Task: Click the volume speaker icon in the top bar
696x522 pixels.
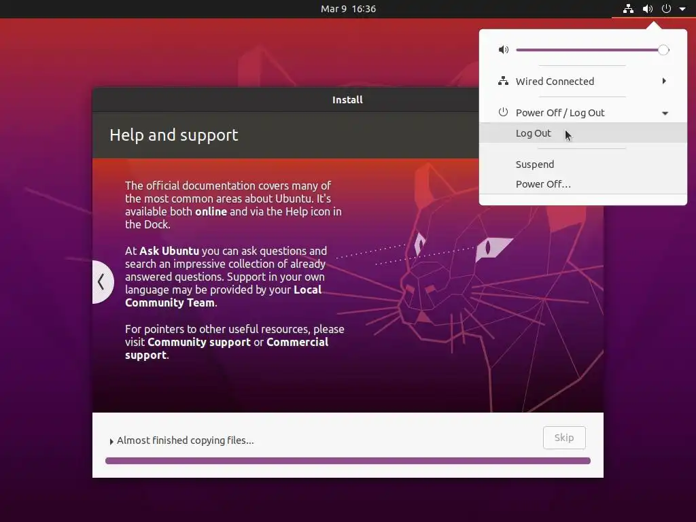Action: tap(648, 9)
